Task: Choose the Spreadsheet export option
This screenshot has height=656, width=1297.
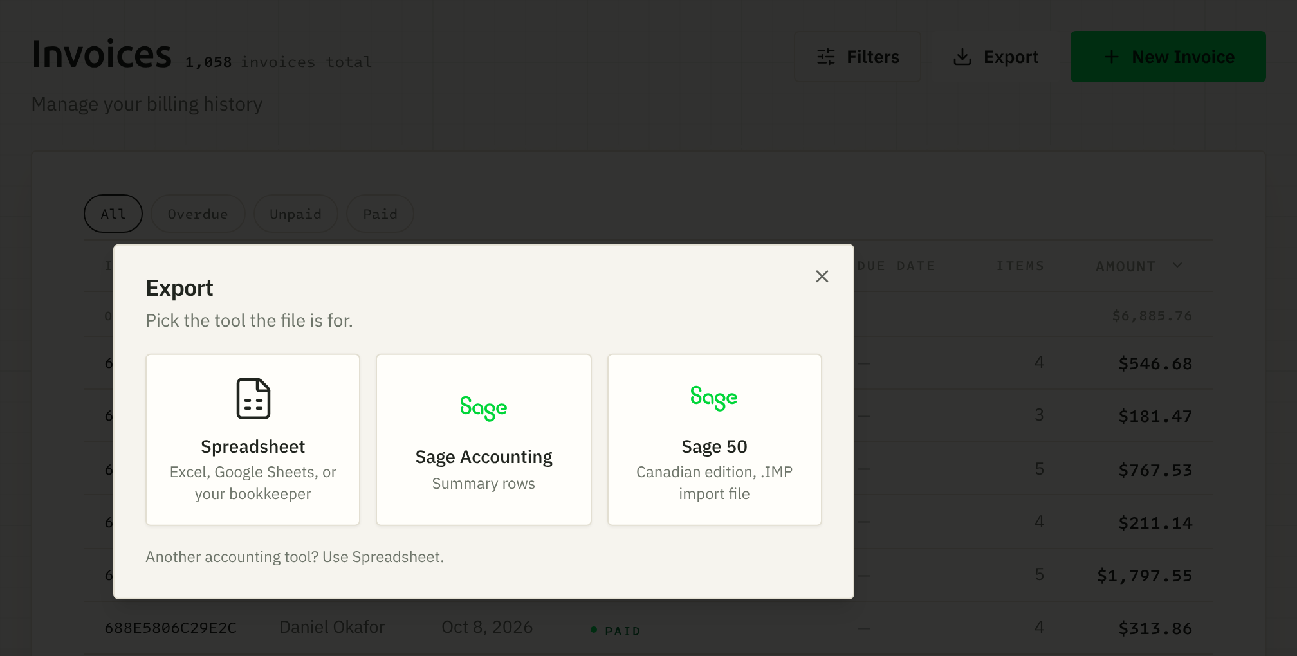Action: point(253,439)
